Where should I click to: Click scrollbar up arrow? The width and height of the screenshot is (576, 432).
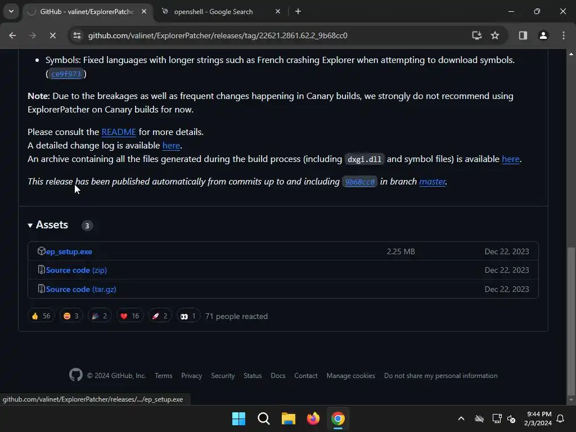(571, 54)
